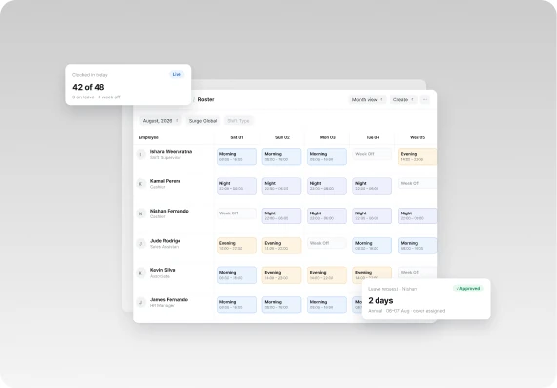The image size is (557, 388).
Task: Click the Employee column header
Action: tap(149, 137)
